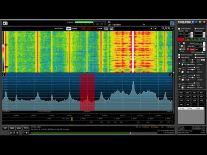Click the middle tab above the grey list panel
The width and height of the screenshot is (207, 155).
click(190, 108)
